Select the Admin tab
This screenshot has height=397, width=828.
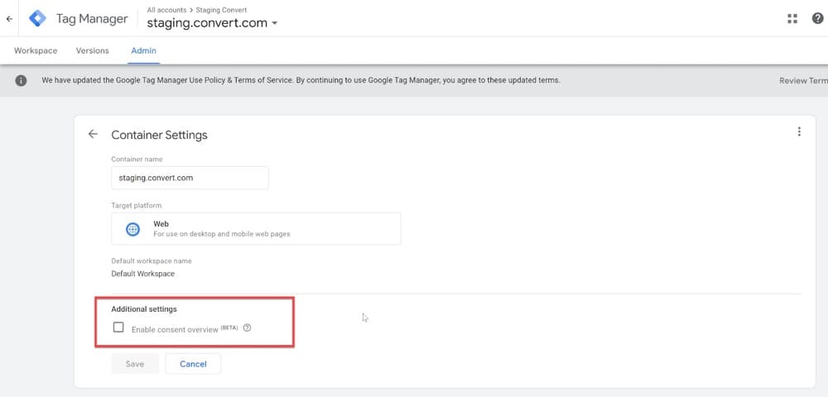(x=143, y=50)
